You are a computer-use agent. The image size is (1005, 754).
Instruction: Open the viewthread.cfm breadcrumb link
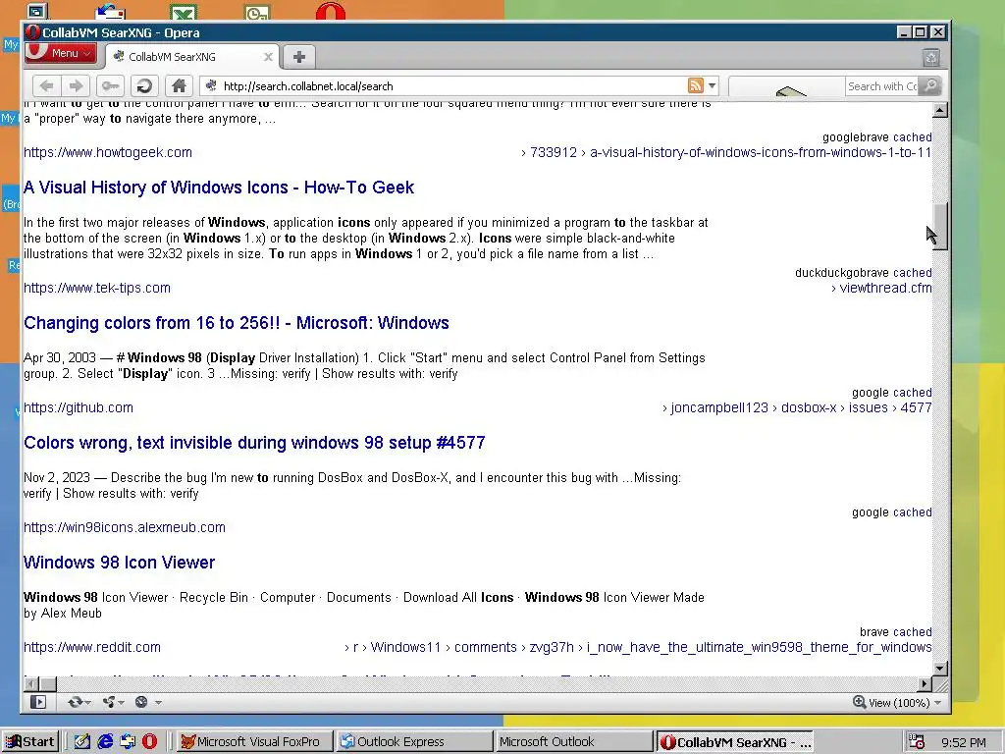886,288
